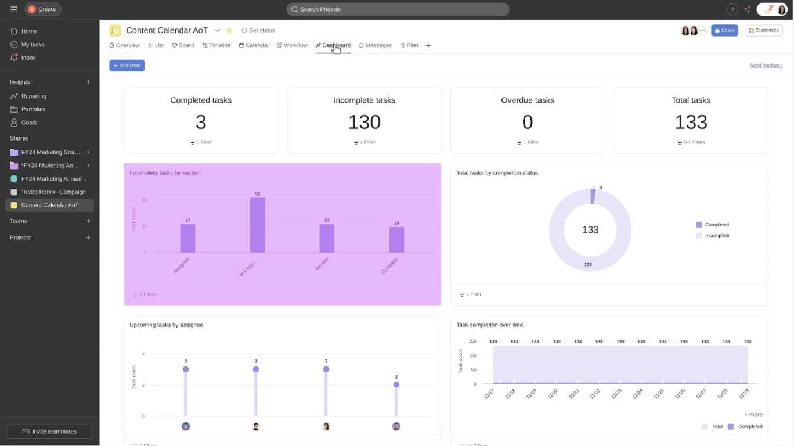
Task: Switch to the Board tab
Action: click(183, 45)
